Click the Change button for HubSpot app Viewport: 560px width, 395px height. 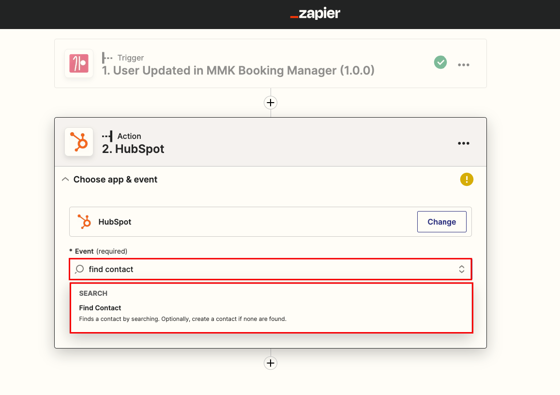pyautogui.click(x=442, y=222)
